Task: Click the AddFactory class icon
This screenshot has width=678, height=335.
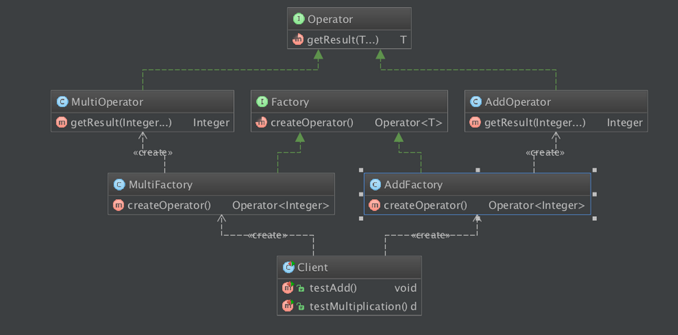Action: 375,185
